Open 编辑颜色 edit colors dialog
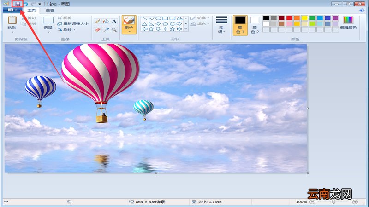This screenshot has height=207, width=369. pyautogui.click(x=348, y=22)
